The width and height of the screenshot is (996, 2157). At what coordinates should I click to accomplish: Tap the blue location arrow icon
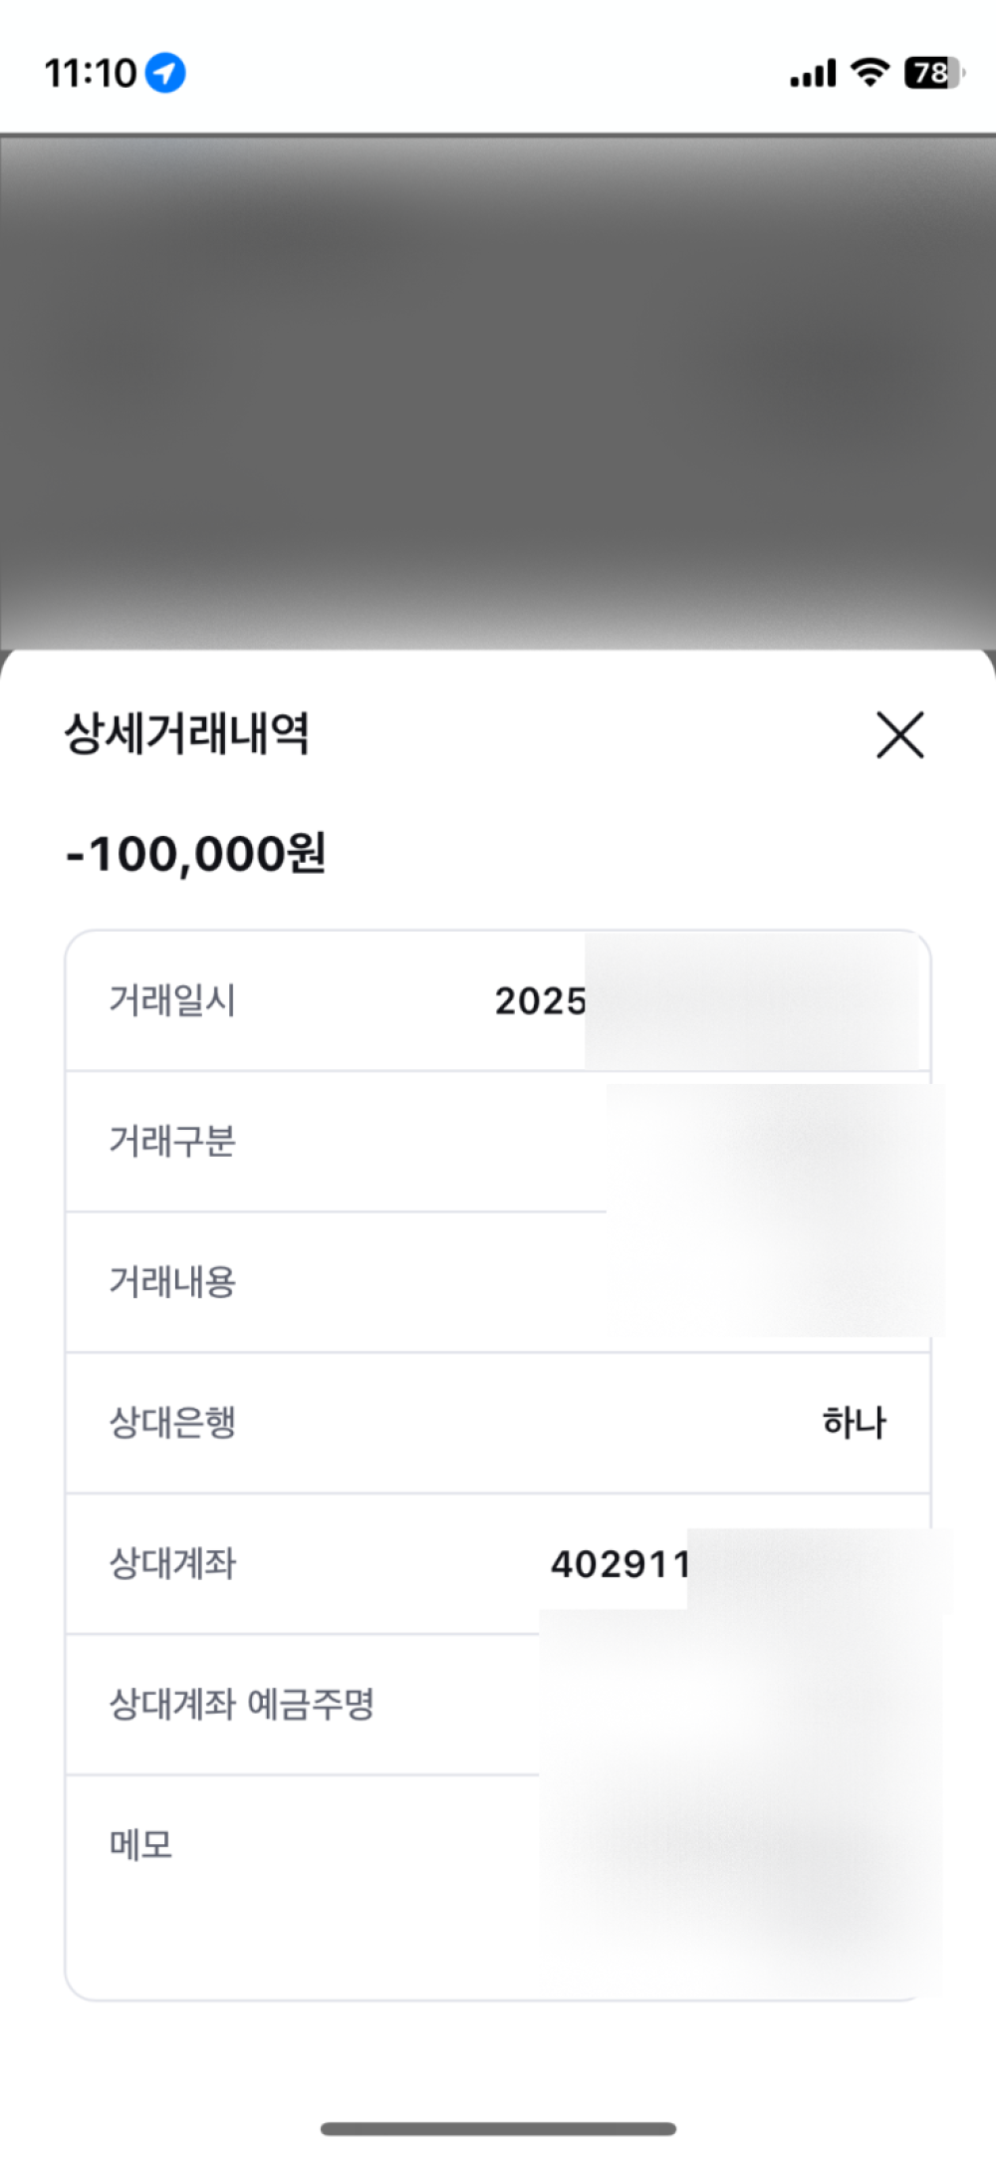165,73
